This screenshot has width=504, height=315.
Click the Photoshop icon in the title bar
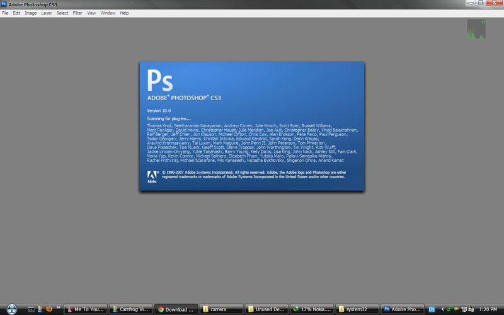point(4,4)
